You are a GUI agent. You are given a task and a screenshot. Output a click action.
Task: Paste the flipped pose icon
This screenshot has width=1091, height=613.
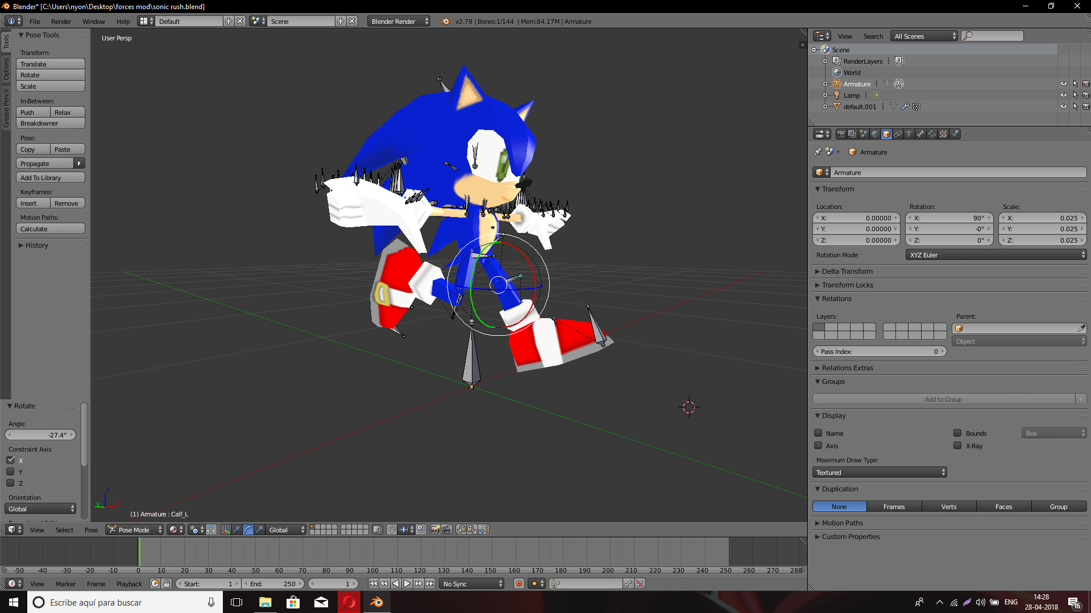click(x=483, y=529)
